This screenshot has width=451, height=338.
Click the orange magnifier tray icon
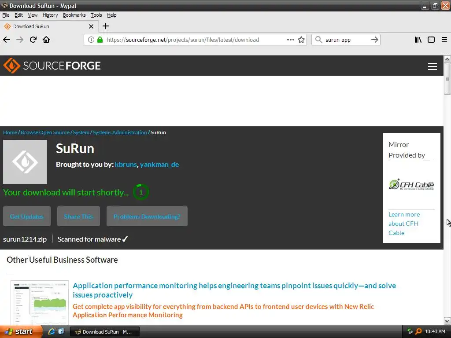pyautogui.click(x=418, y=331)
